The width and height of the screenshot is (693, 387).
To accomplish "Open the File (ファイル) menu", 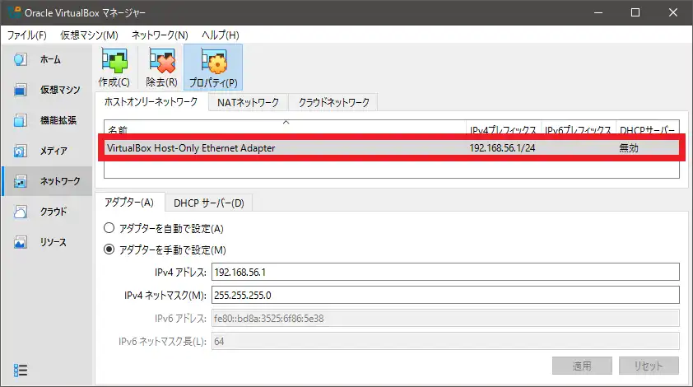I will coord(26,35).
